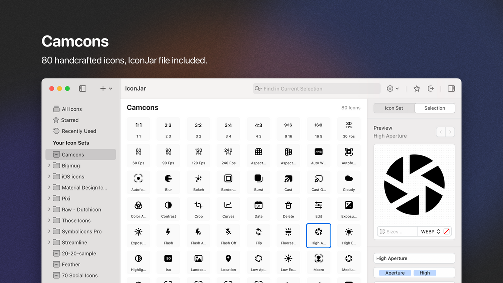The width and height of the screenshot is (503, 283).
Task: Switch to the Icon Set tab
Action: click(x=394, y=108)
